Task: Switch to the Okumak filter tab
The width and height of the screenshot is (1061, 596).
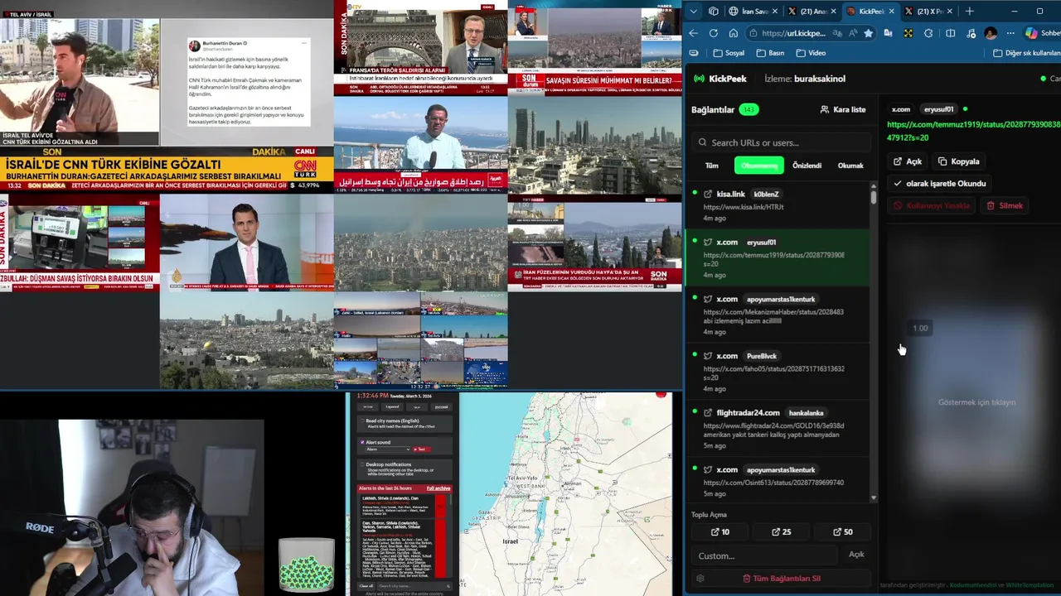Action: [x=850, y=166]
